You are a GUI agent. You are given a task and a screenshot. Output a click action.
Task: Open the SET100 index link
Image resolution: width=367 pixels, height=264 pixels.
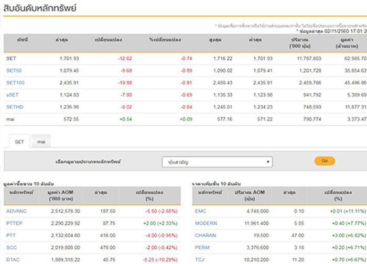pos(15,83)
